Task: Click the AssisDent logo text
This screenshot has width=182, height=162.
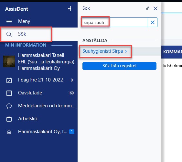Action: (x=16, y=9)
